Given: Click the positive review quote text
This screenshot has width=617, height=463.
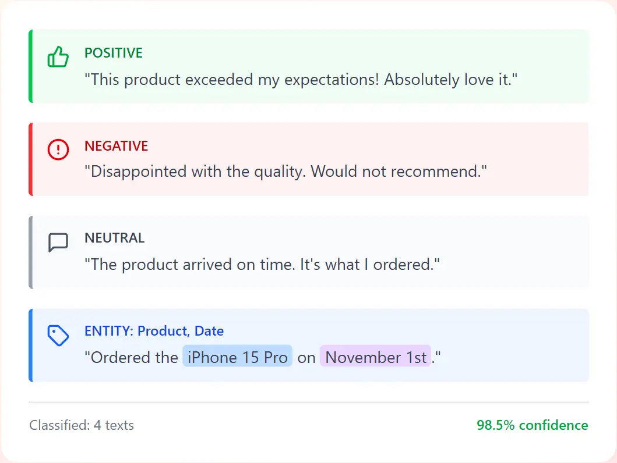Looking at the screenshot, I should 301,80.
